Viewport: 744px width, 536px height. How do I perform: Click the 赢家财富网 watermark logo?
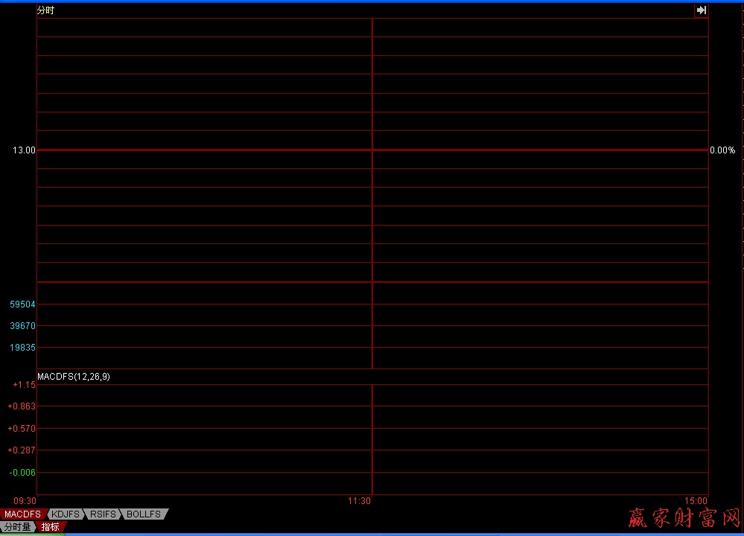684,518
